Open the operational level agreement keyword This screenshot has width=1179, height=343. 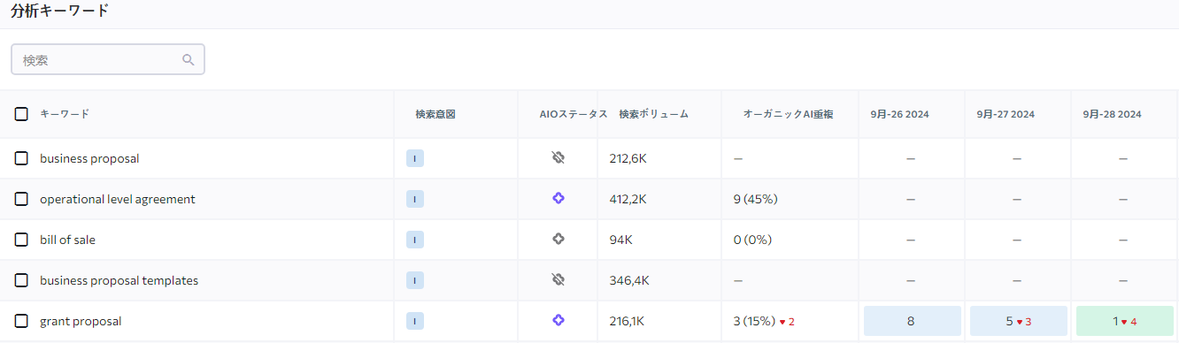pos(118,199)
